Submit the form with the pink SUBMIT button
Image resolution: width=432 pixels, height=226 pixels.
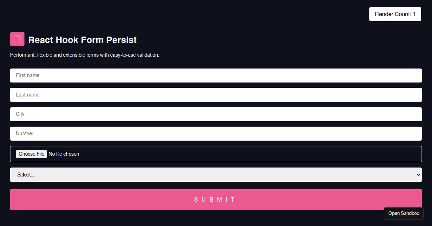(216, 199)
